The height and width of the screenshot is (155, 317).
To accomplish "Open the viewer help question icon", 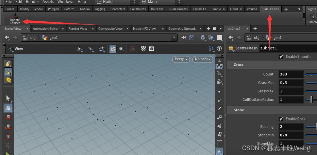I will pyautogui.click(x=219, y=49).
